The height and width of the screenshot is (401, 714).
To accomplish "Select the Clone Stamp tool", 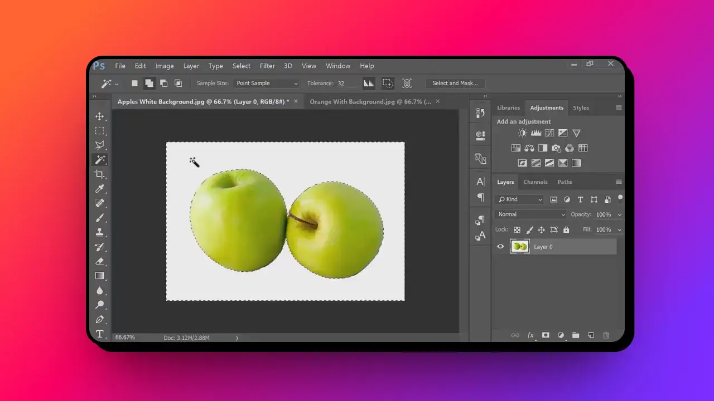I will 100,232.
